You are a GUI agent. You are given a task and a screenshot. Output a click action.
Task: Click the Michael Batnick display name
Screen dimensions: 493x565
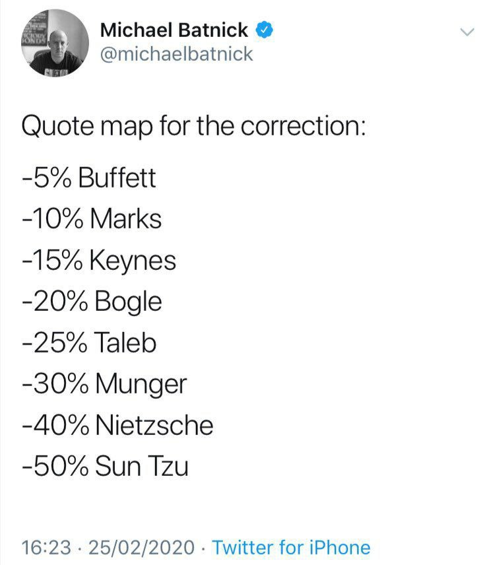(x=174, y=30)
